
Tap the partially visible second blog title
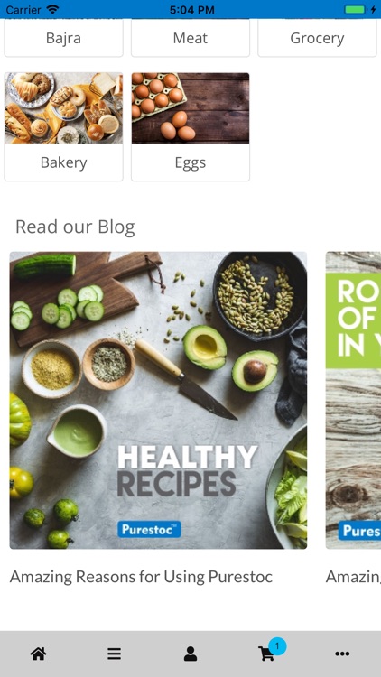[x=353, y=577]
